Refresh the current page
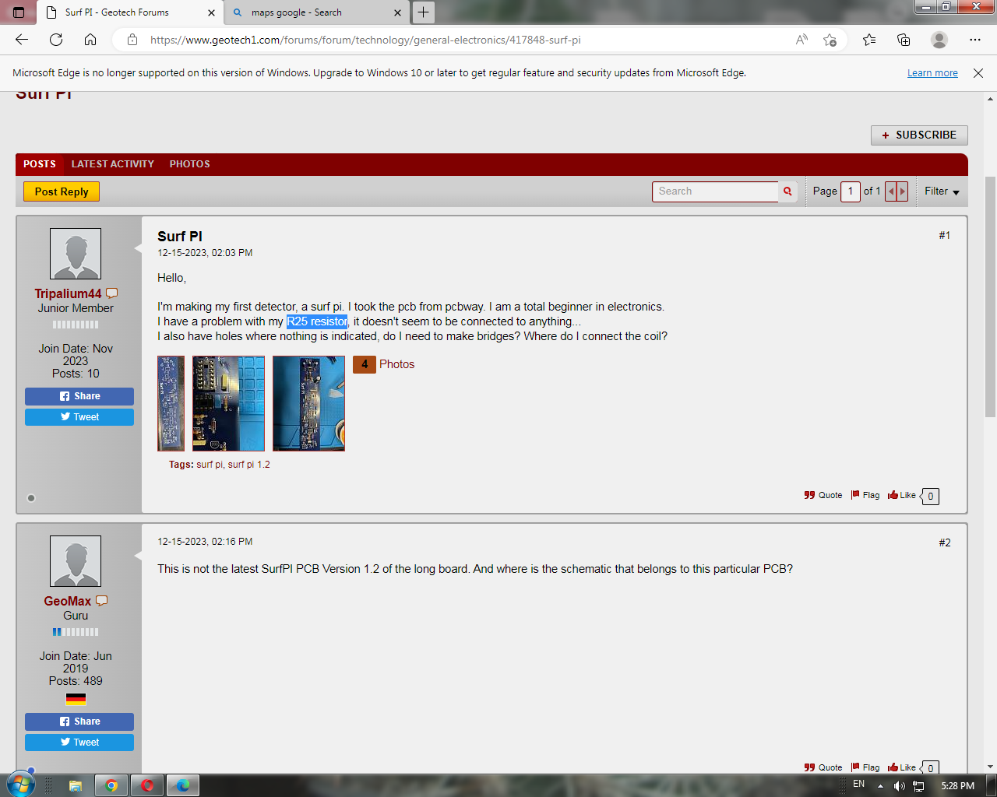Viewport: 997px width, 797px height. [56, 40]
